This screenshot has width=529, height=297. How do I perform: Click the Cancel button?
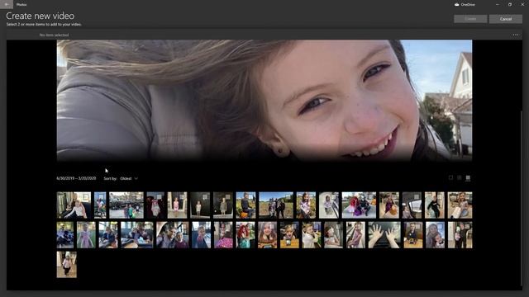(x=505, y=19)
